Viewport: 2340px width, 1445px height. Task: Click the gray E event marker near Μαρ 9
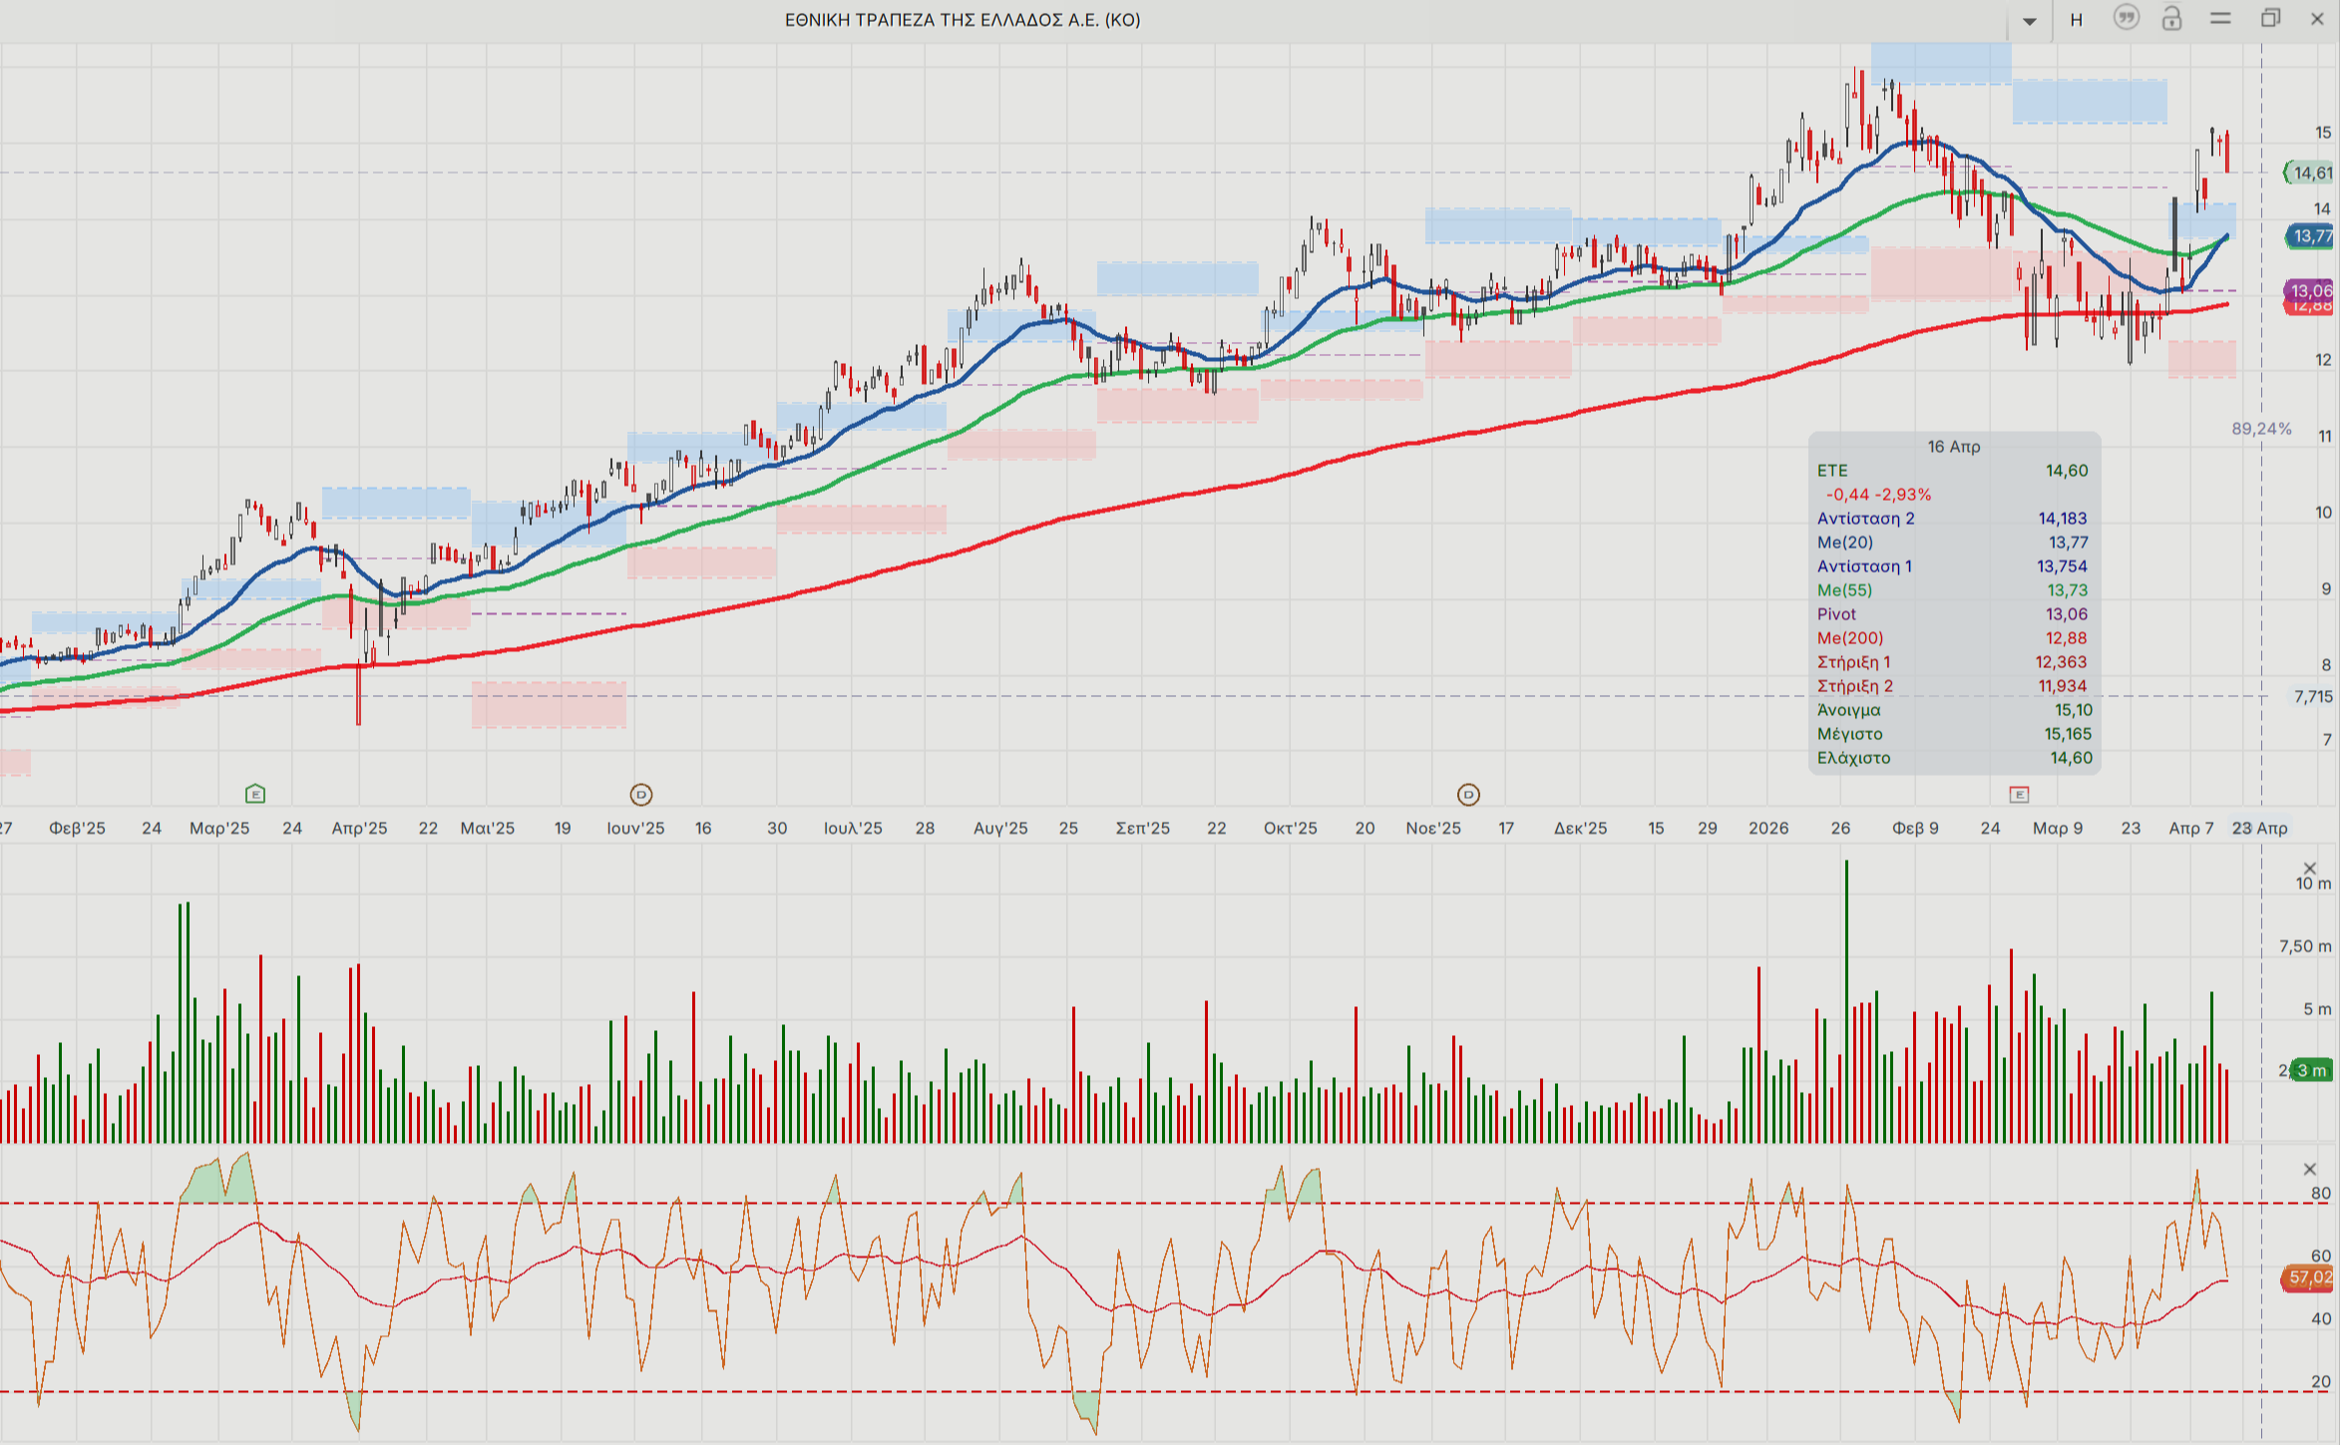coord(2019,795)
